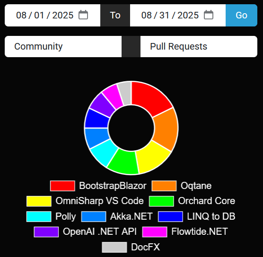Click the DocFX legend label
The width and height of the screenshot is (263, 257).
click(146, 247)
